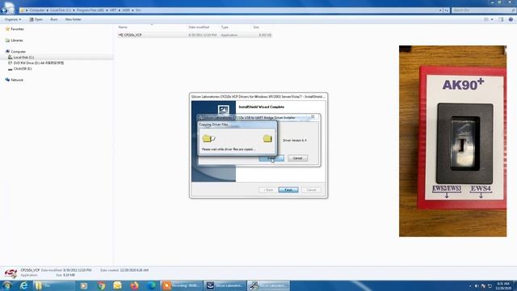Image resolution: width=517 pixels, height=291 pixels.
Task: Sort files by the Type column header
Action: click(x=225, y=27)
